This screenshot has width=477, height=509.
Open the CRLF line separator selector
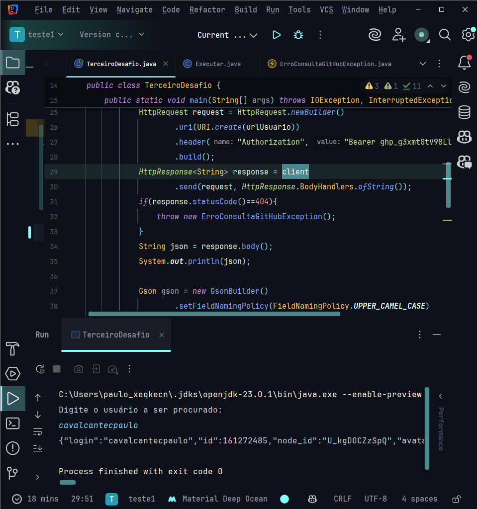(343, 499)
